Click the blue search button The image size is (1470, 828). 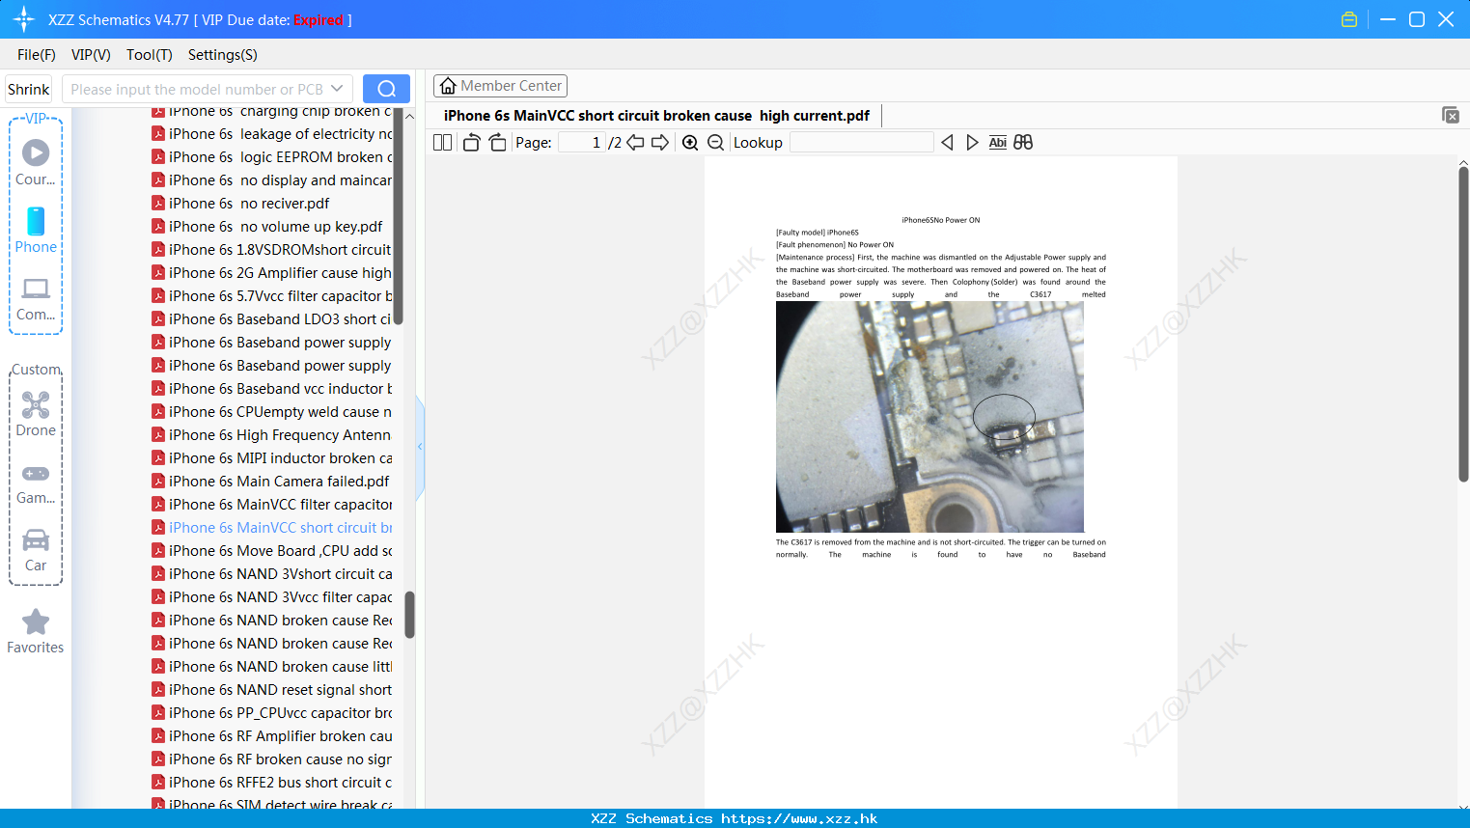[x=386, y=89]
